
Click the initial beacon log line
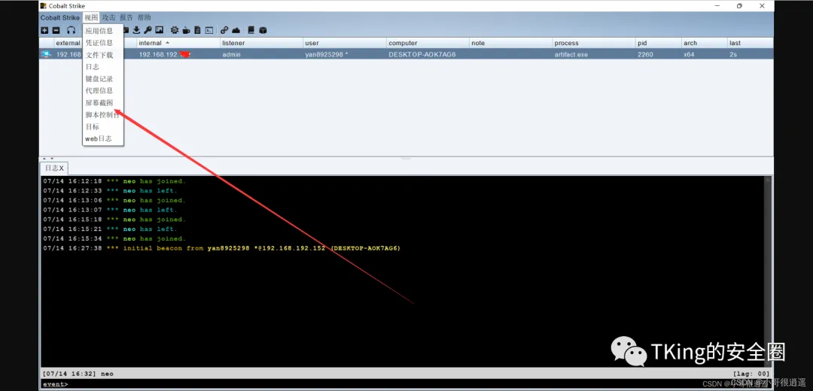pyautogui.click(x=222, y=248)
